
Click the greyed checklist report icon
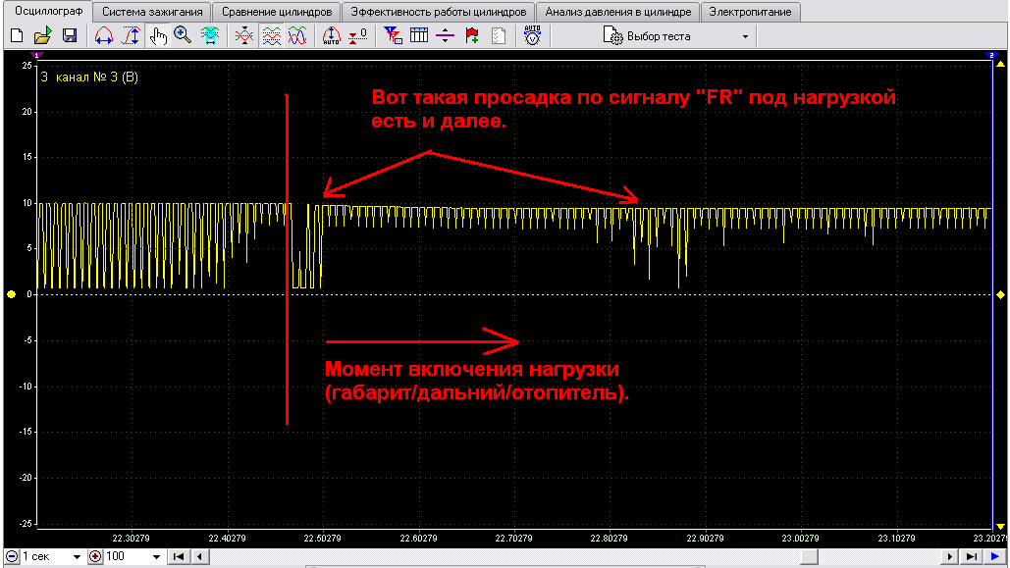click(499, 35)
